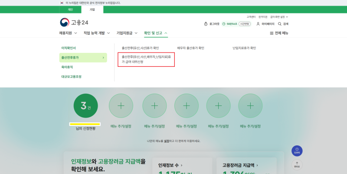Expand the 기업지원금 menu
This screenshot has height=174, width=347.
coord(127,33)
